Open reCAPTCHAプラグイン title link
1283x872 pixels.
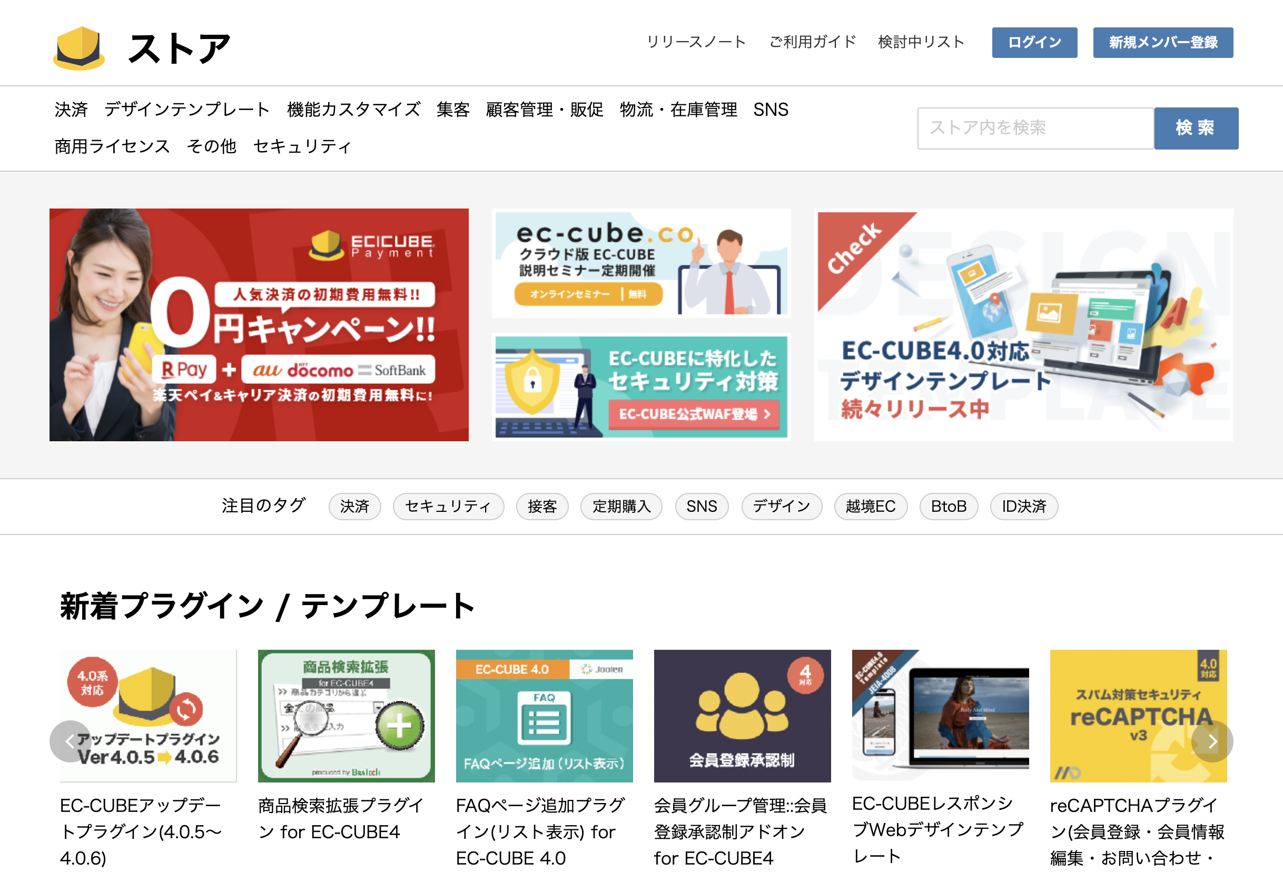1137,831
